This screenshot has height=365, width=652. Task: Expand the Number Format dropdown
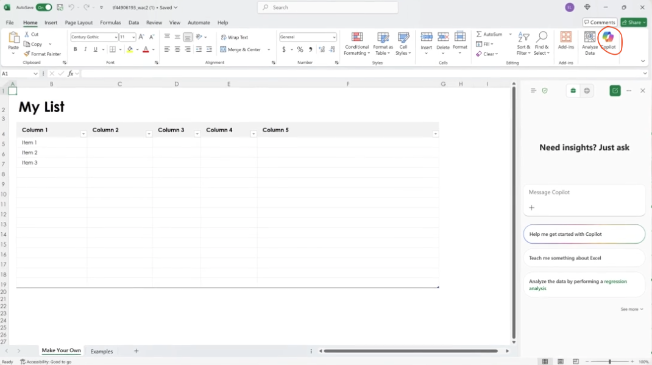(334, 37)
